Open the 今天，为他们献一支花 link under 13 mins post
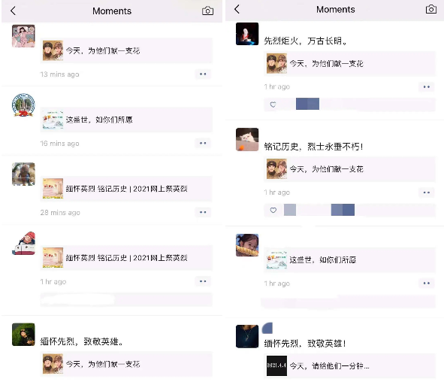444x382 pixels. click(x=126, y=50)
